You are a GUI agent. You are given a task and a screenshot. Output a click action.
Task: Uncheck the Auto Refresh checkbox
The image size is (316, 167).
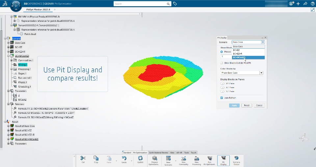222,98
